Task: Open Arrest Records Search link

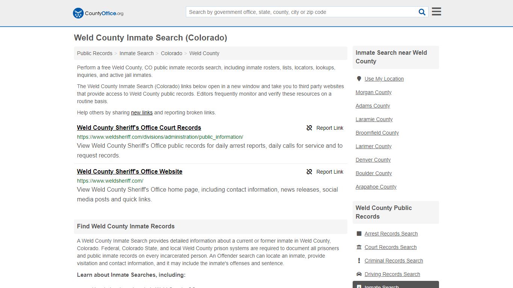Action: pyautogui.click(x=391, y=234)
